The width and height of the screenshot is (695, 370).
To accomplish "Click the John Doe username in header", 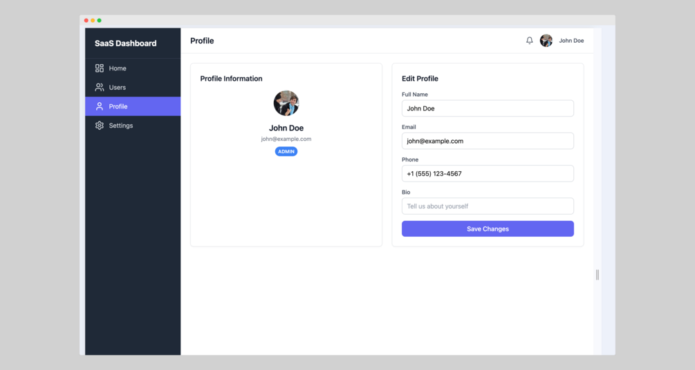I will 571,40.
